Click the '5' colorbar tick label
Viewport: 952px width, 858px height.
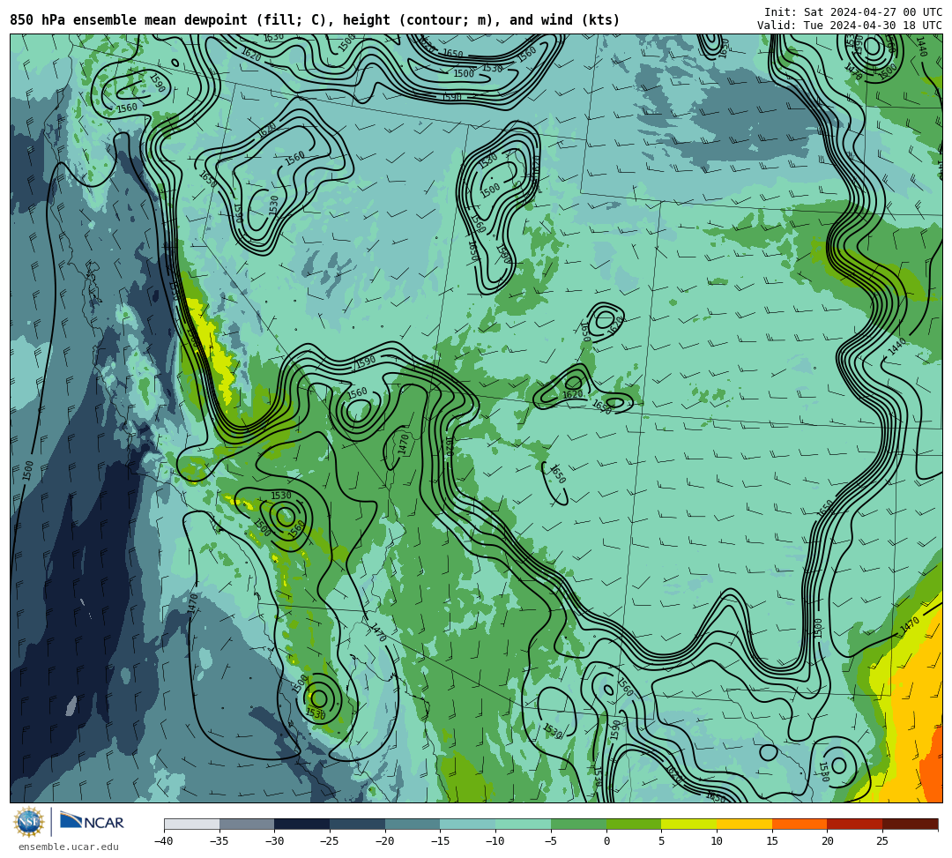(x=662, y=841)
